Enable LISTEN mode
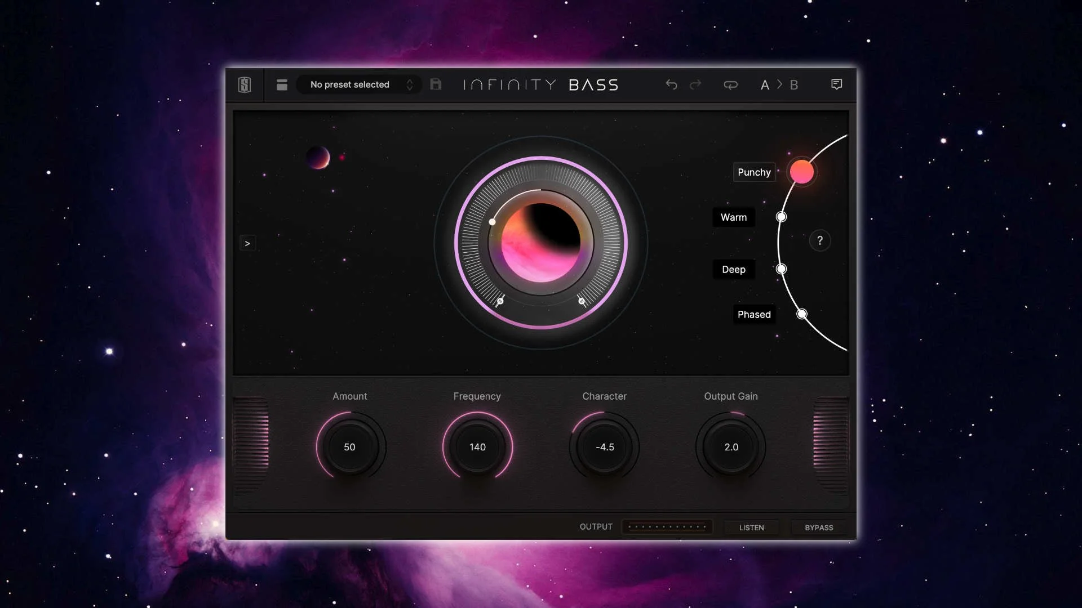The width and height of the screenshot is (1082, 608). tap(751, 527)
